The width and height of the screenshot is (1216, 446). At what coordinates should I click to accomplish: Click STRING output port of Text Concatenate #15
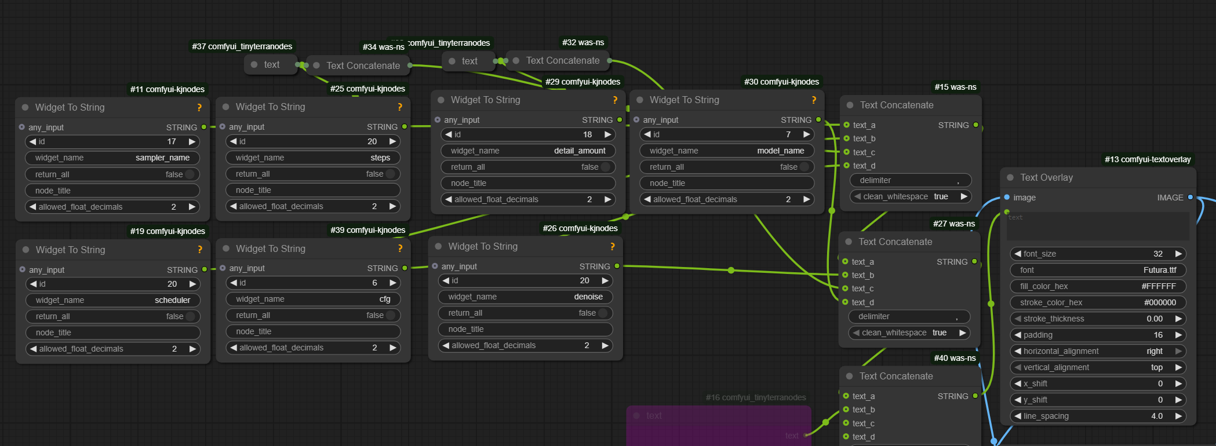click(x=976, y=125)
